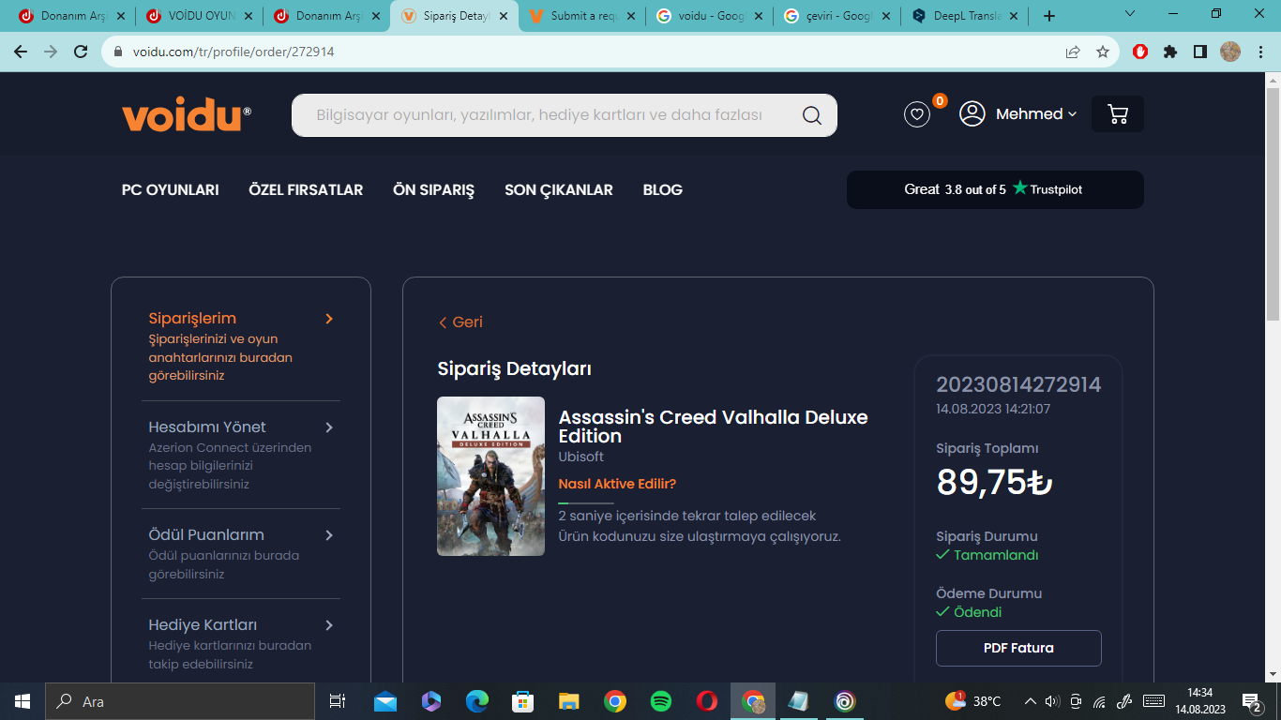Open Ubisoft Connect from the taskbar
Viewport: 1281px width, 720px height.
845,701
